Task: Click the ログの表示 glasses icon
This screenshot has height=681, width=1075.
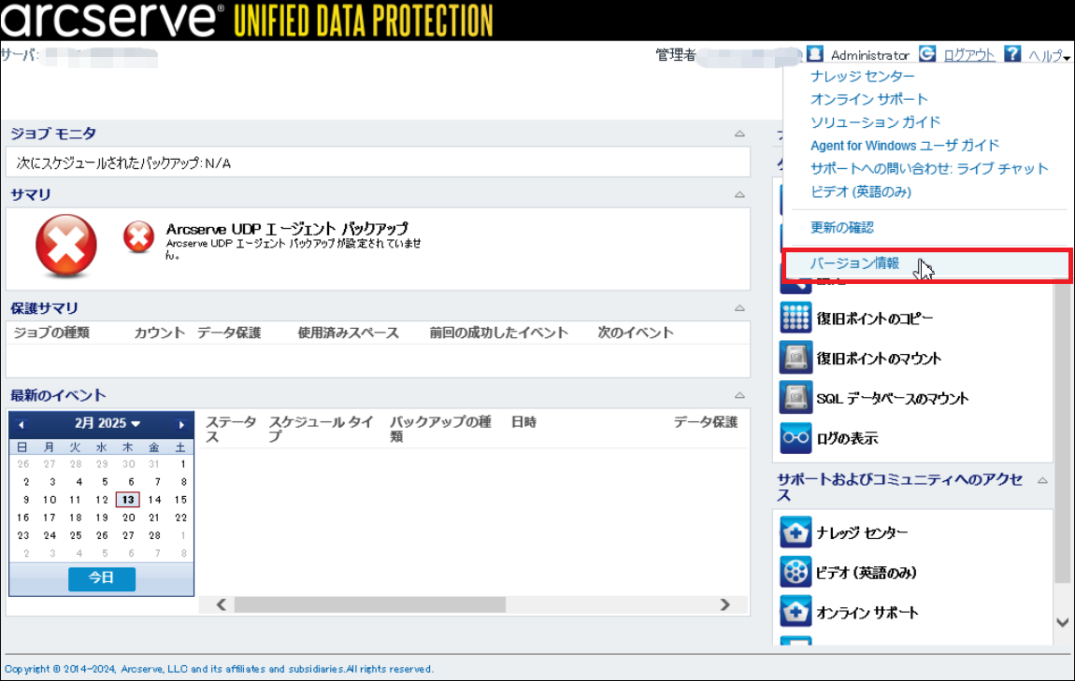Action: tap(795, 437)
